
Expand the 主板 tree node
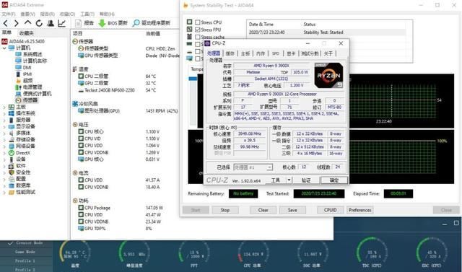[x=4, y=107]
